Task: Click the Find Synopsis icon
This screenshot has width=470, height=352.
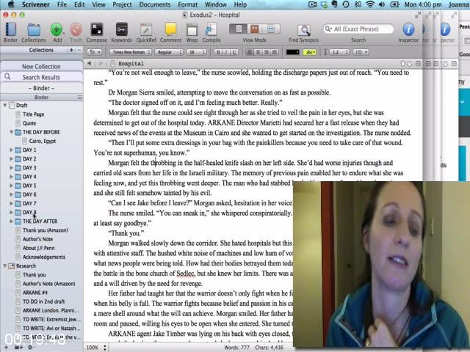Action: click(303, 30)
